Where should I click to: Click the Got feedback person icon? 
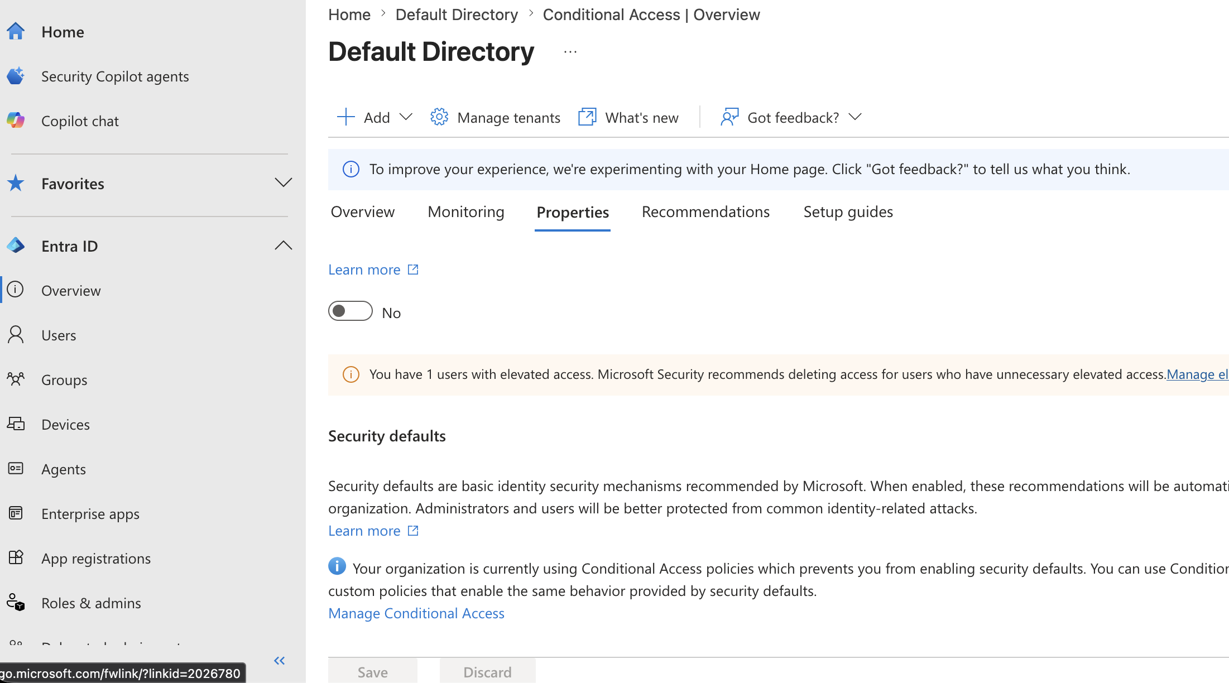pos(729,117)
